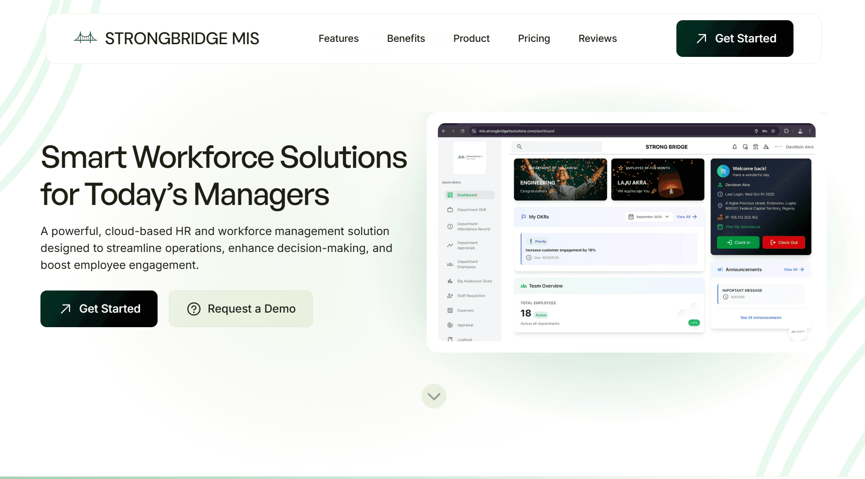The width and height of the screenshot is (865, 479).
Task: Select Dashboard in the preview sidebar
Action: [469, 195]
